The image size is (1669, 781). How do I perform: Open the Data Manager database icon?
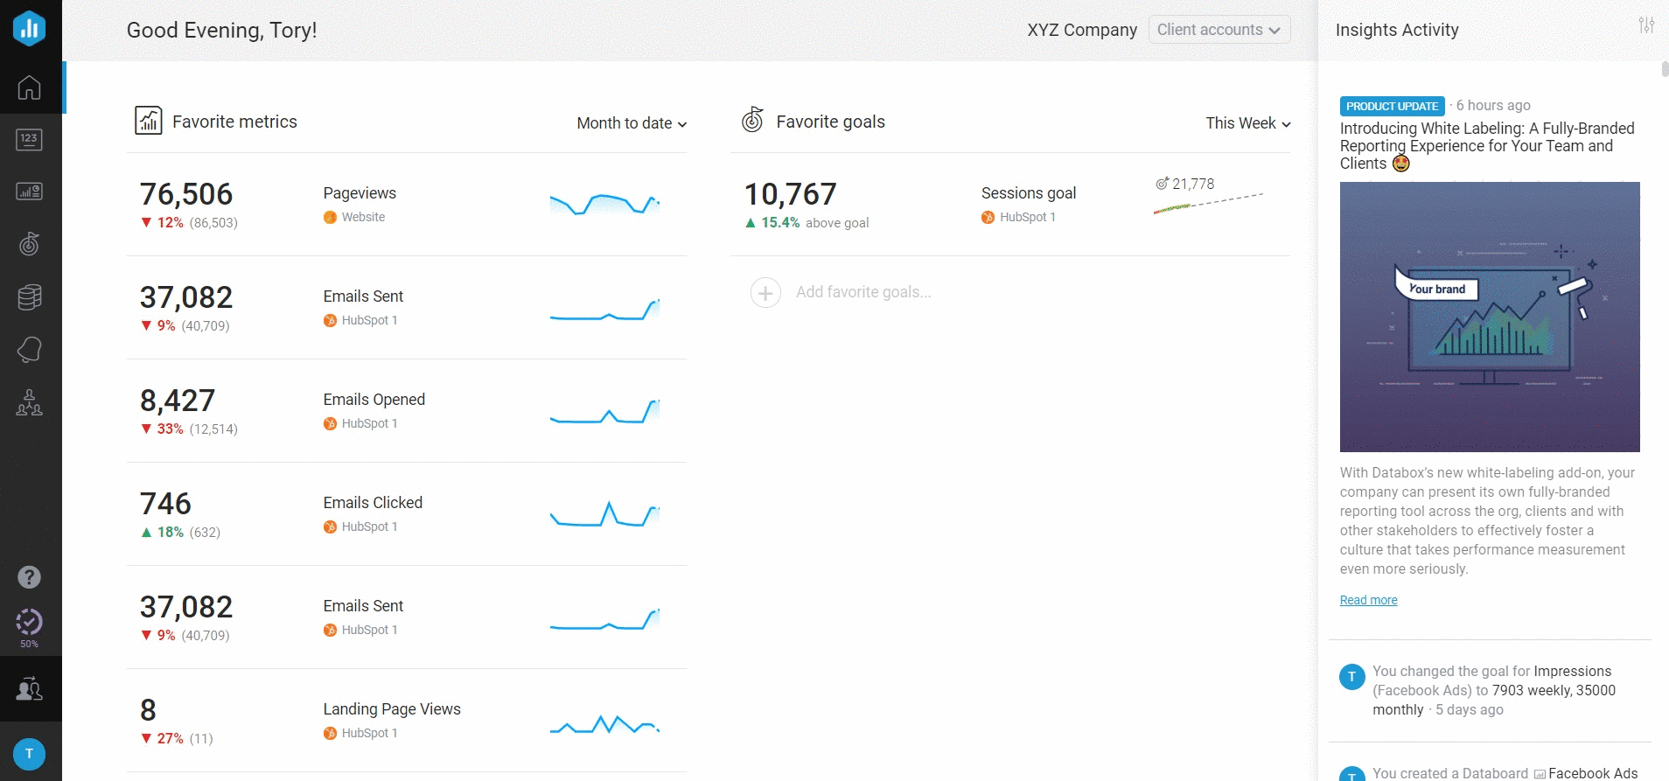pyautogui.click(x=29, y=297)
